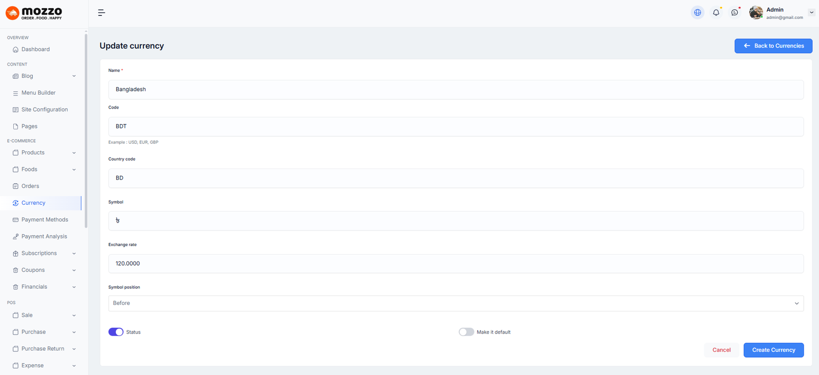
Task: Disable the Status toggle
Action: 116,332
